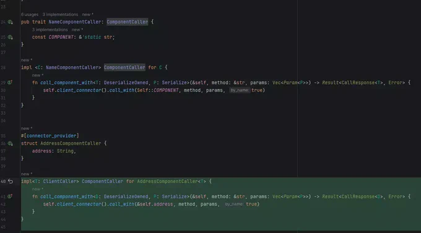421x233 pixels.
Task: Click the highlighted ComponentCaller on the impl line 28
Action: click(124, 67)
